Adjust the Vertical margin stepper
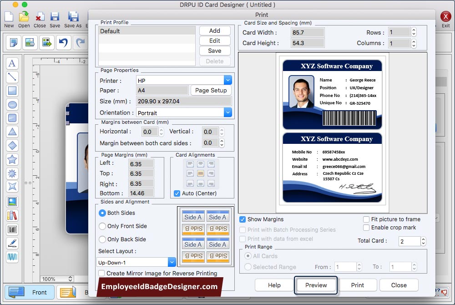The width and height of the screenshot is (455, 305). pos(222,132)
